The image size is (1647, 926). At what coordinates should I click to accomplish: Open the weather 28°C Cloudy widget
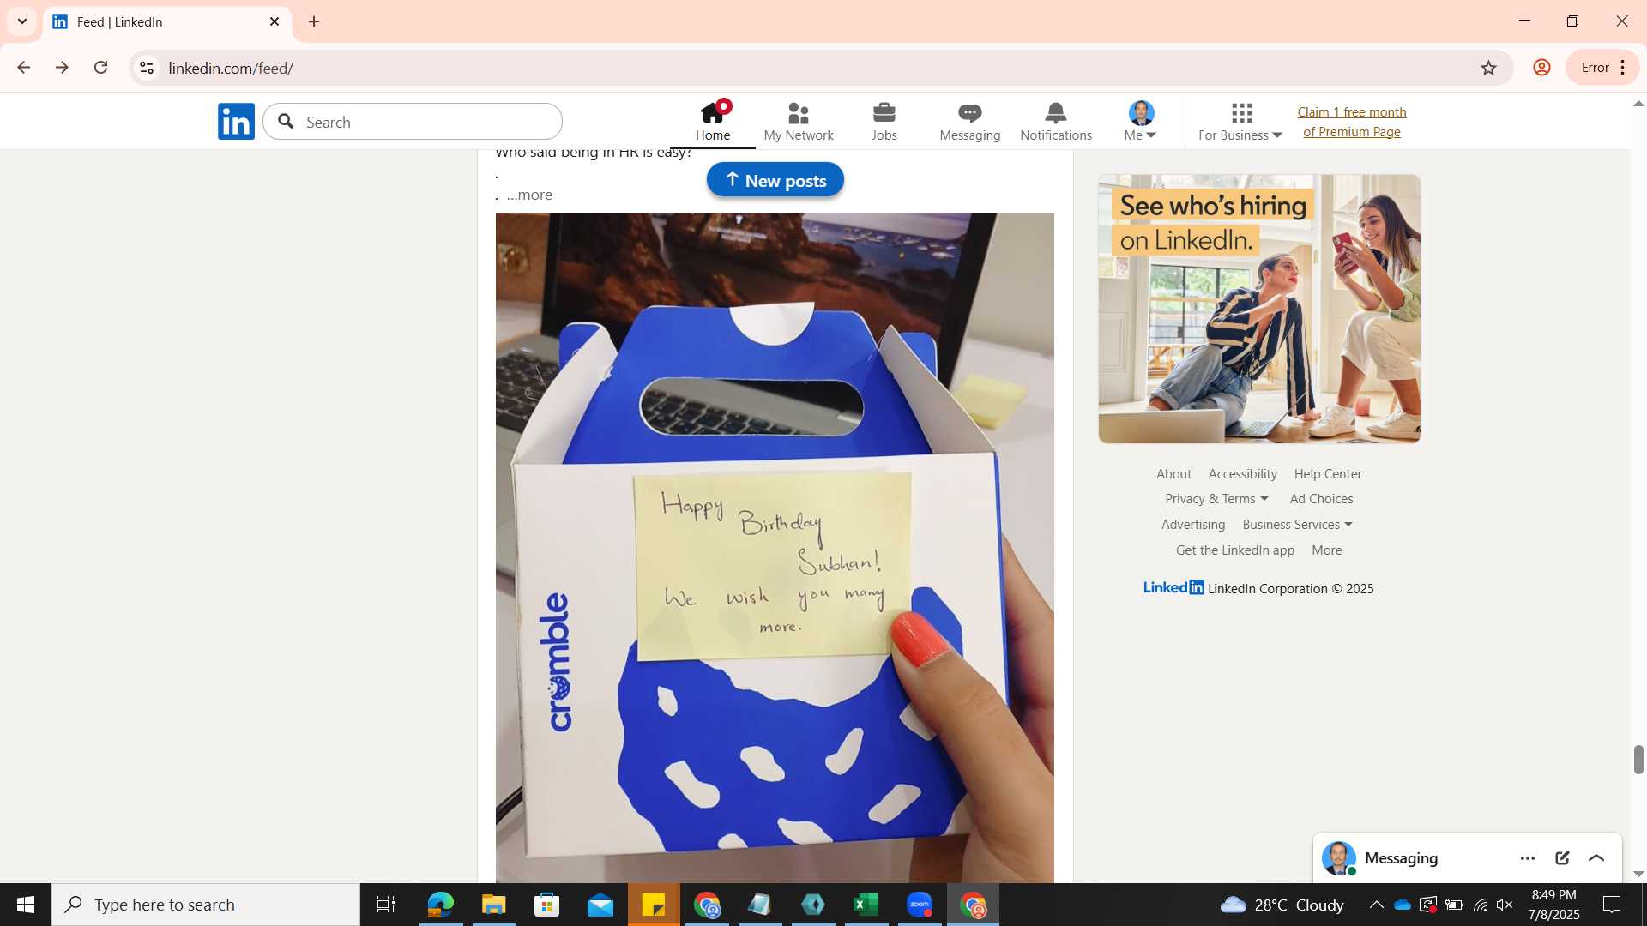(1282, 905)
